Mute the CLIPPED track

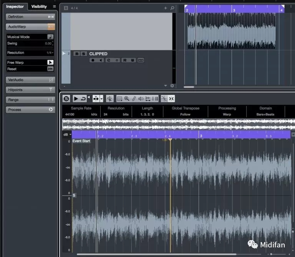click(77, 54)
